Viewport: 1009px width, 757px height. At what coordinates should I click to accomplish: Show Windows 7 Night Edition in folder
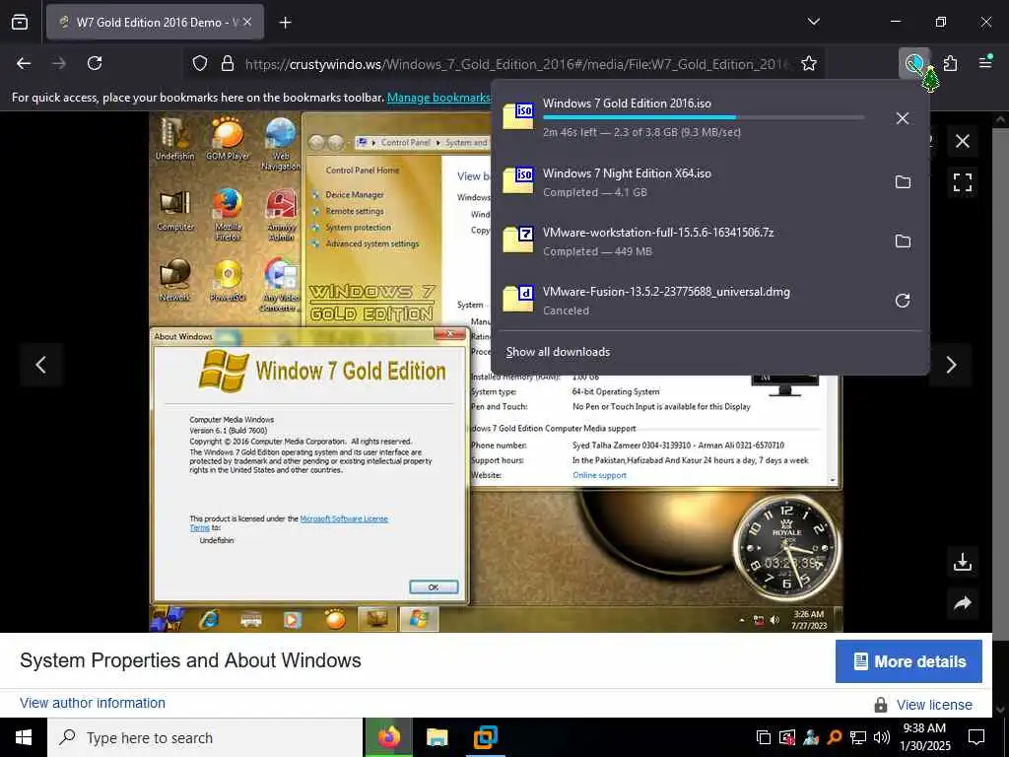tap(903, 182)
